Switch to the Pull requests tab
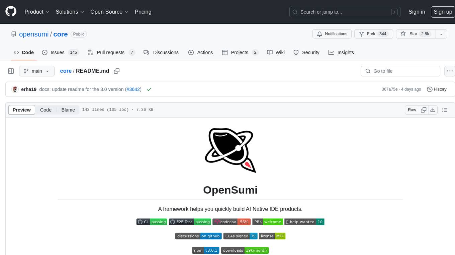This screenshot has height=255, width=455. click(x=111, y=52)
